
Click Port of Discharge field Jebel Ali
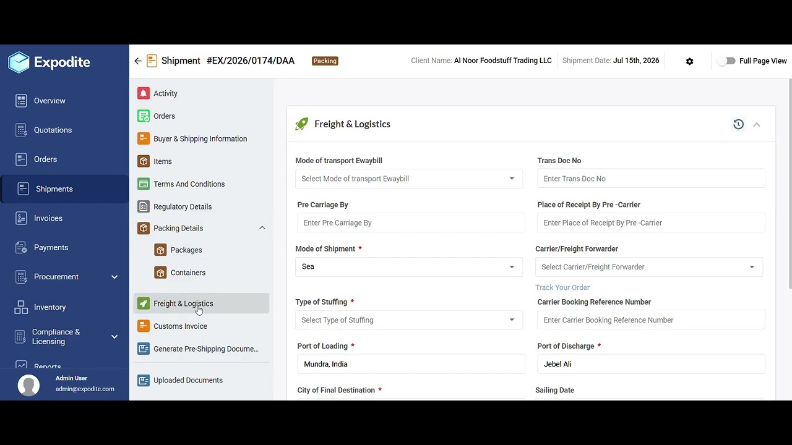pos(652,364)
